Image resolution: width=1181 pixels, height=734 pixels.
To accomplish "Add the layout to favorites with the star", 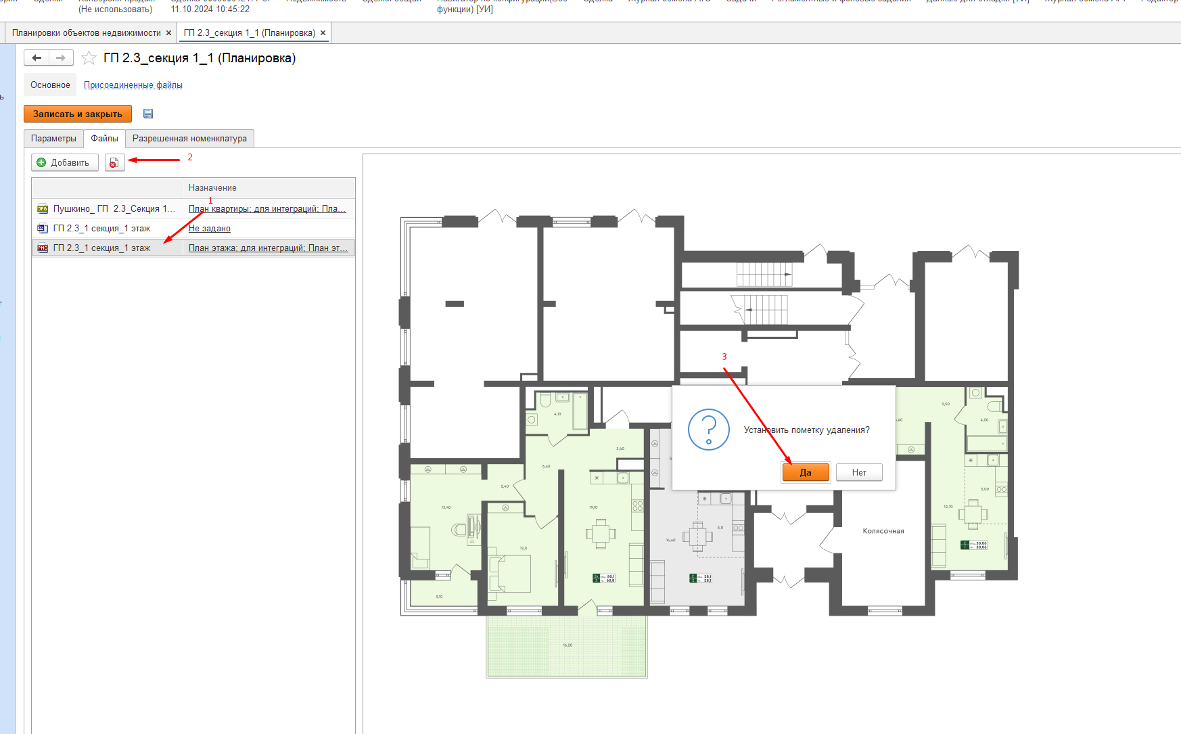I will coord(89,58).
